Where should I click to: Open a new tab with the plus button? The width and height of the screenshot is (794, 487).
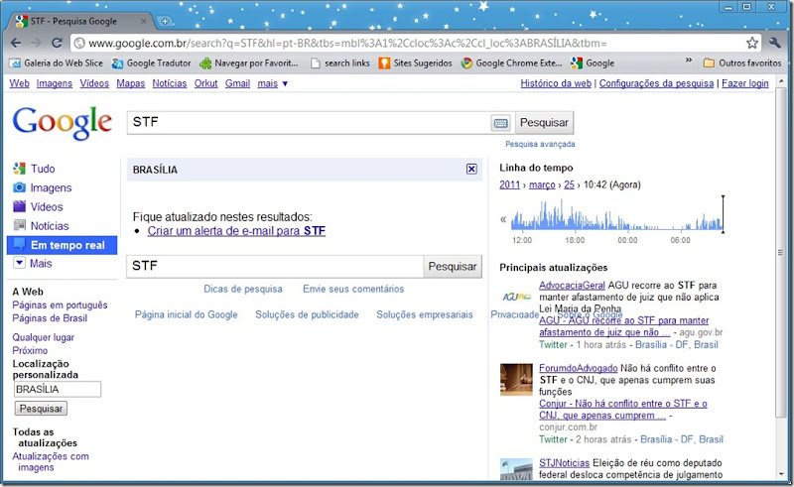pos(165,21)
